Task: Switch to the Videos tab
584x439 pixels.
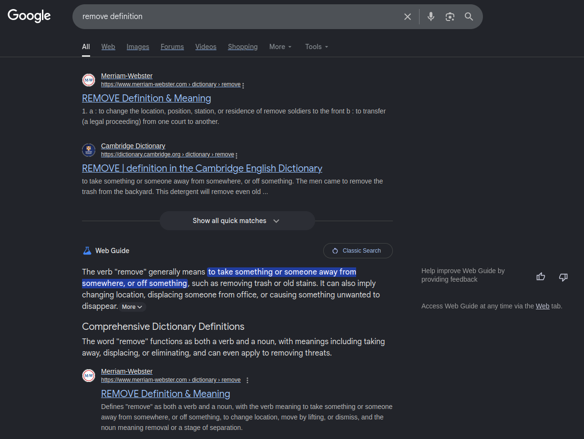Action: tap(206, 47)
